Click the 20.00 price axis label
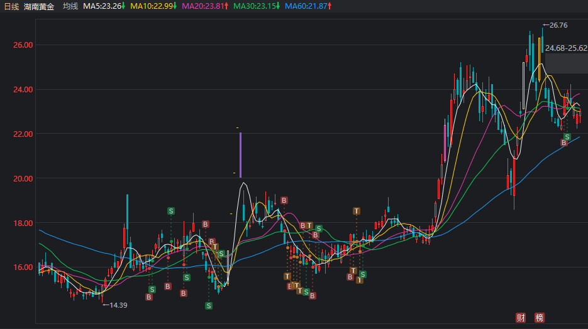Image resolution: width=588 pixels, height=329 pixels. [24, 178]
